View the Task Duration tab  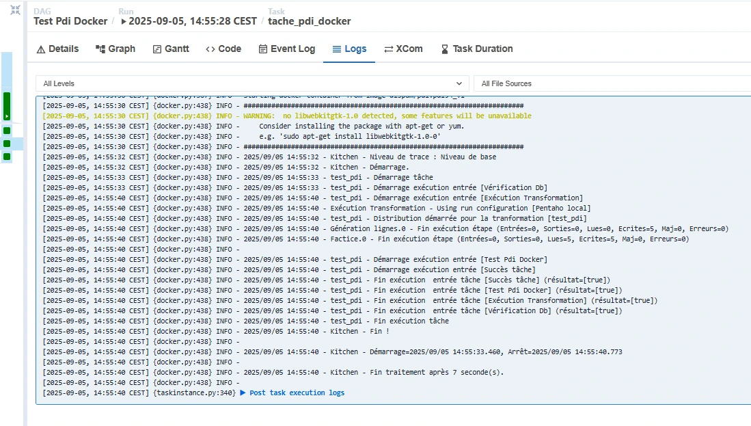tap(477, 49)
